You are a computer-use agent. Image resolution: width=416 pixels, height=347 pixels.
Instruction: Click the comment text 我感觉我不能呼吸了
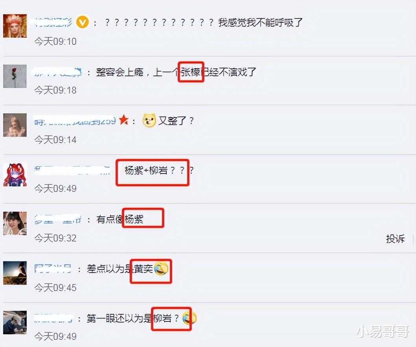coord(260,22)
